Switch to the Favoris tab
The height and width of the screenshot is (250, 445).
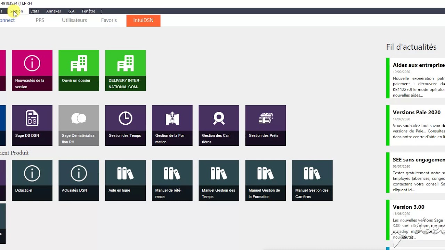click(109, 20)
